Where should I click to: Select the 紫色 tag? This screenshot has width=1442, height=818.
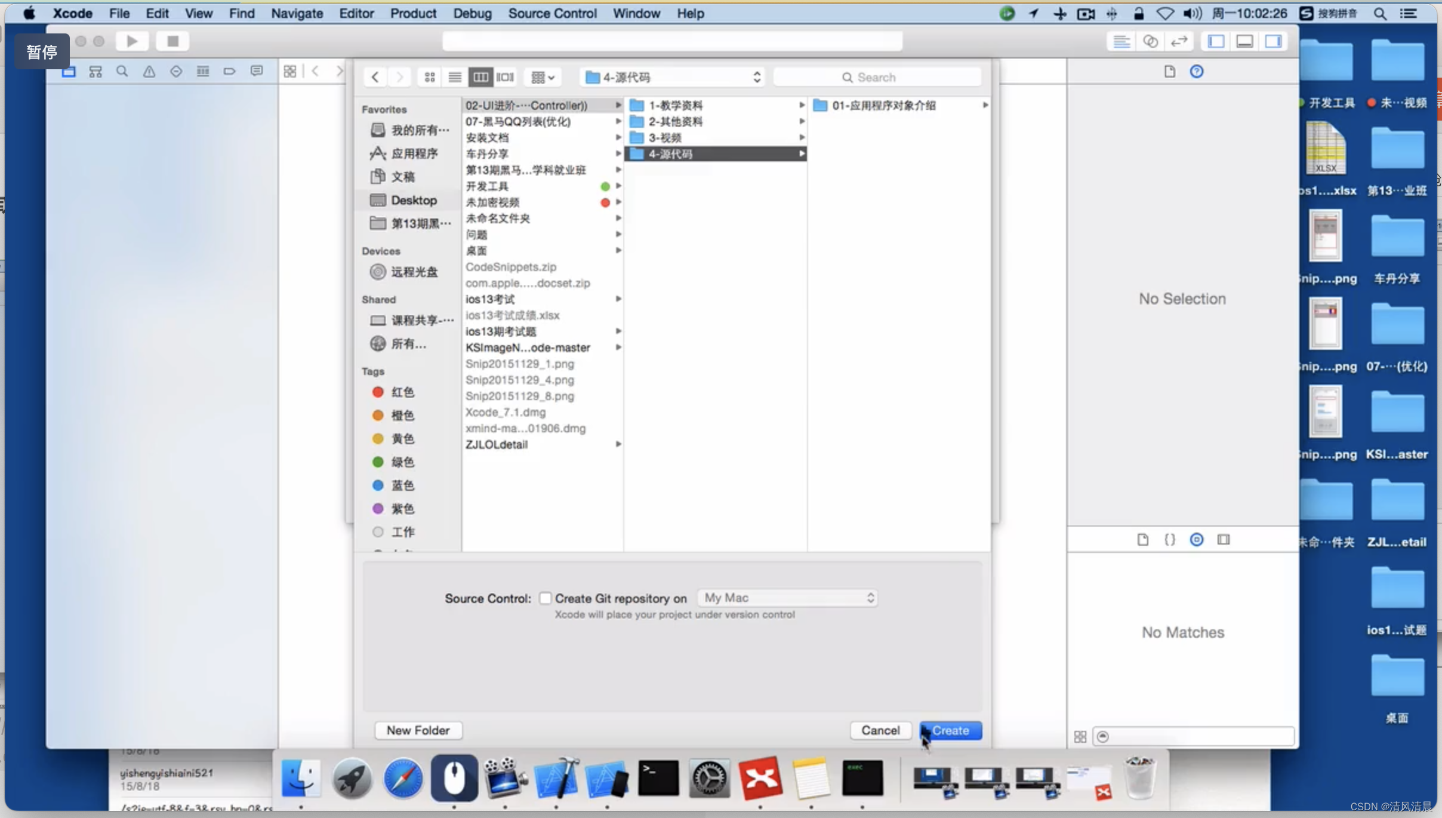pos(394,508)
